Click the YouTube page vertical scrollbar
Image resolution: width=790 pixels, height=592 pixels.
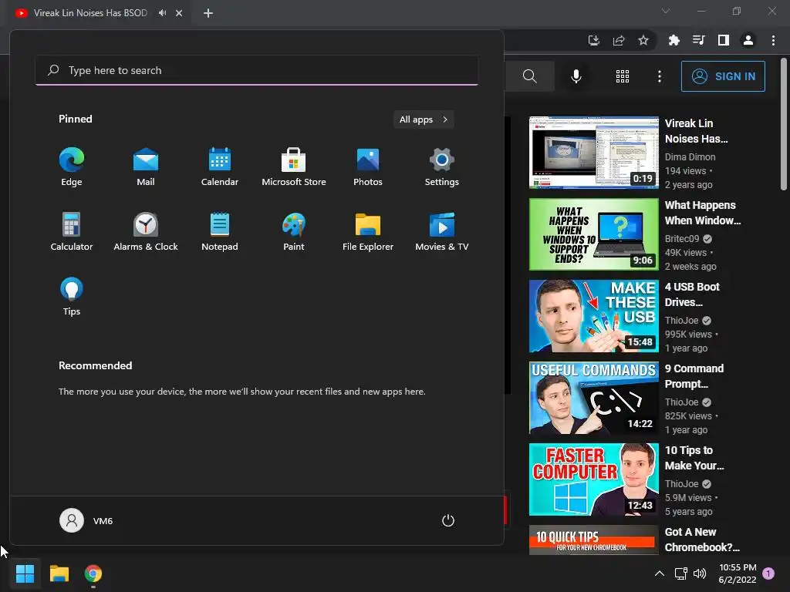tap(784, 124)
